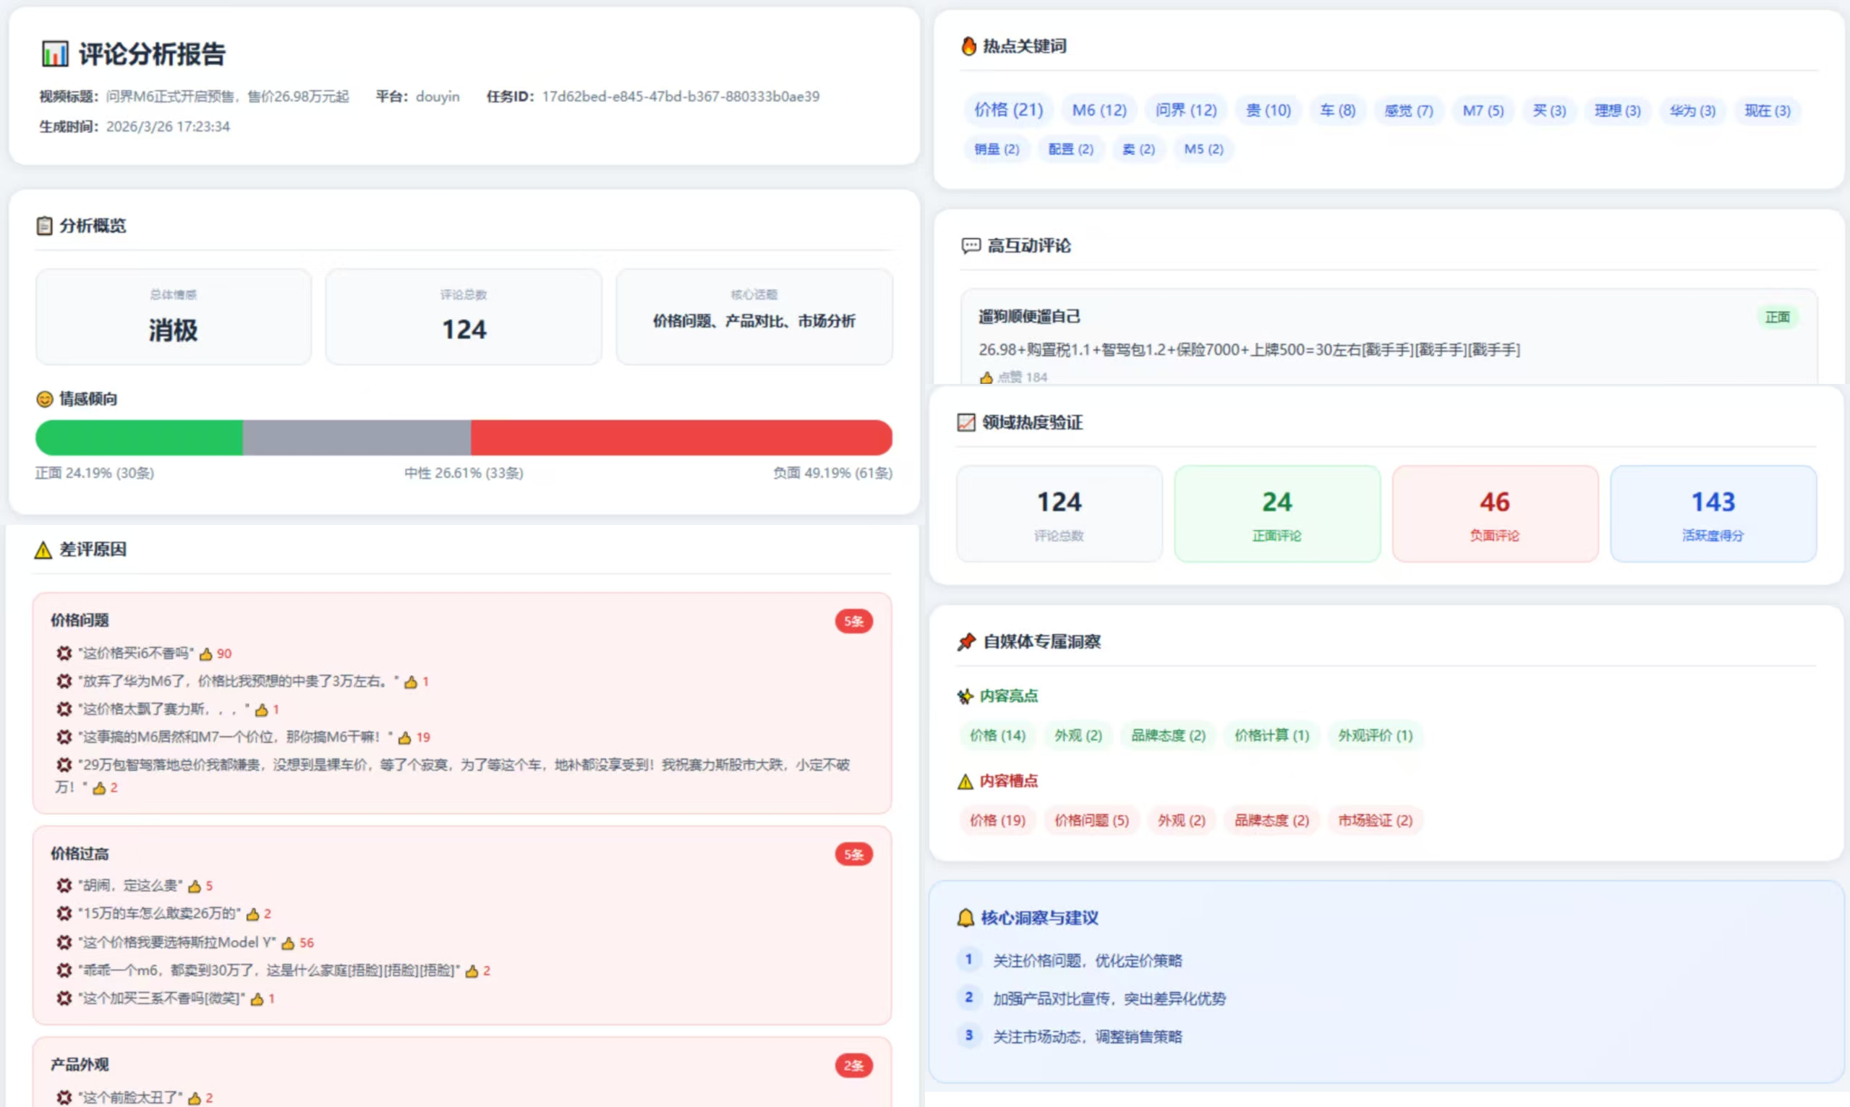Viewport: 1850px width, 1107px height.
Task: Click the cross bullet icon before "这个加买三系不香吗"
Action: coord(64,998)
